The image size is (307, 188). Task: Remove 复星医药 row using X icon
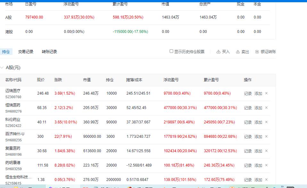pos(266,151)
